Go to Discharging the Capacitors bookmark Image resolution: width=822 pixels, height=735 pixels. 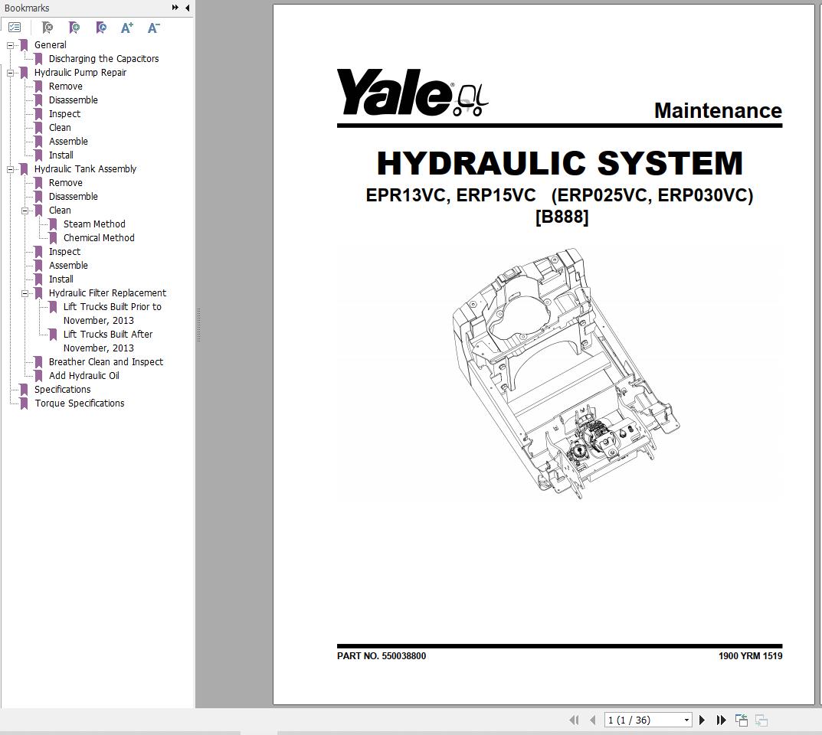tap(103, 59)
